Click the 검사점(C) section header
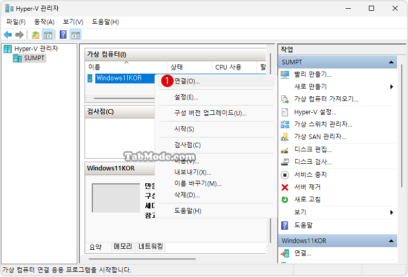408x277 pixels. point(120,112)
